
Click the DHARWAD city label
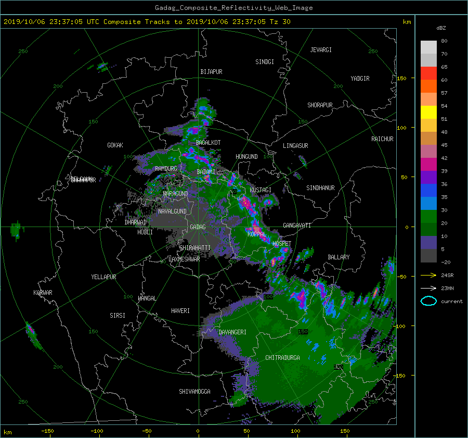pyautogui.click(x=136, y=222)
